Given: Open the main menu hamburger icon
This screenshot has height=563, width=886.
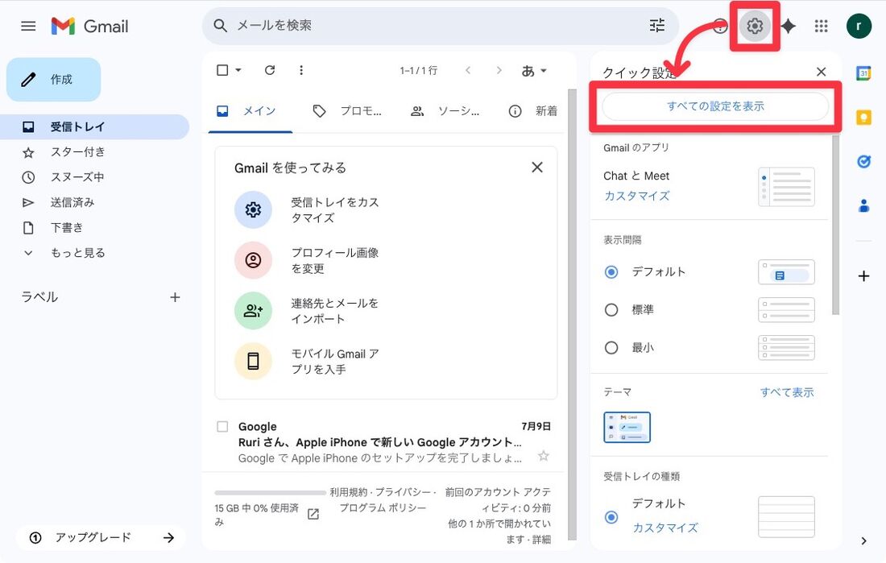Looking at the screenshot, I should 28,26.
